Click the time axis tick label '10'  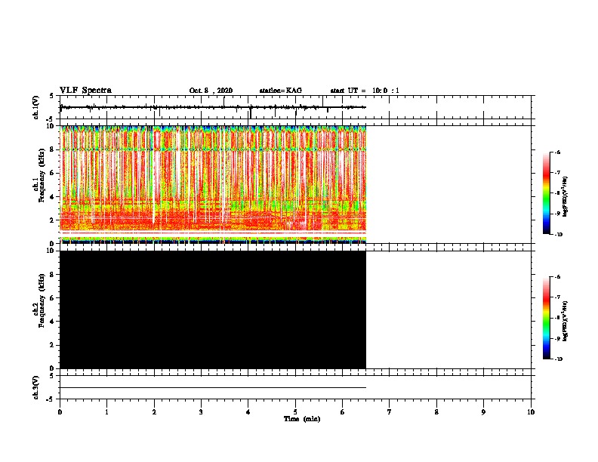[531, 412]
